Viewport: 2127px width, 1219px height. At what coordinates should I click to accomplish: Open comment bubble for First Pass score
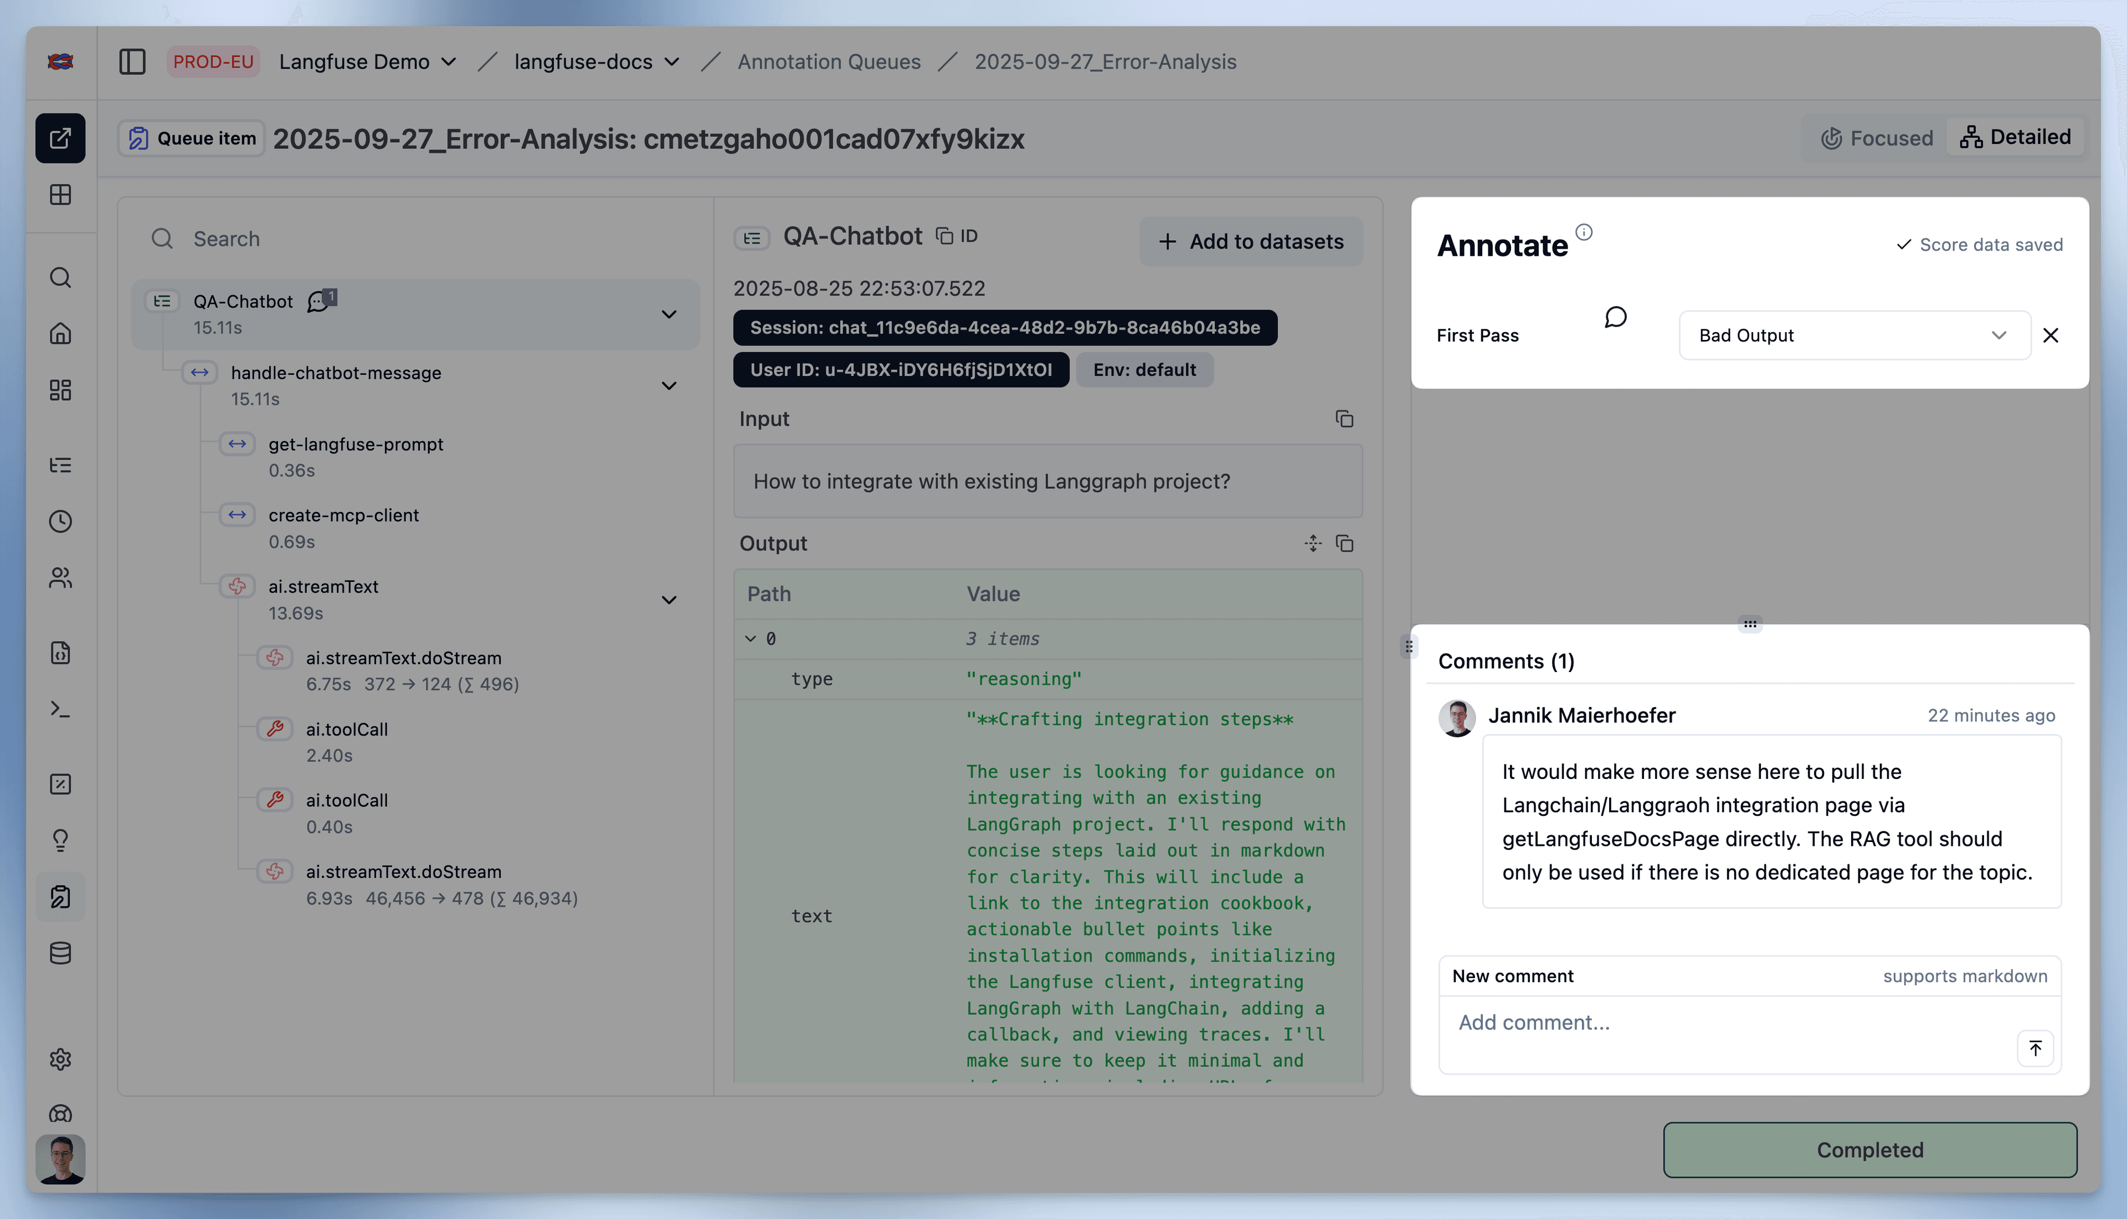[x=1615, y=317]
